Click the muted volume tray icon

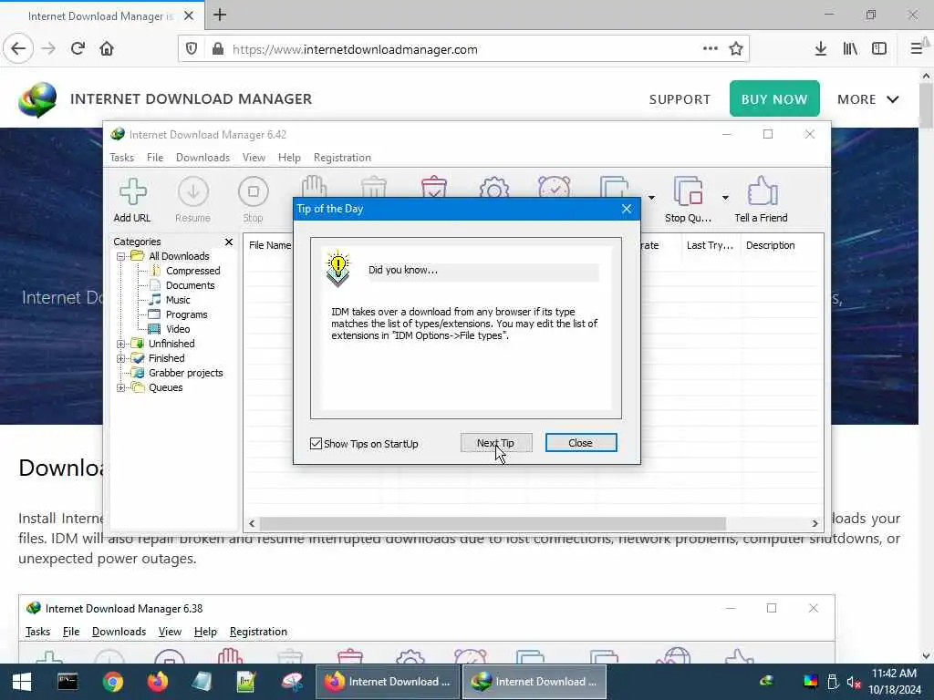(854, 682)
